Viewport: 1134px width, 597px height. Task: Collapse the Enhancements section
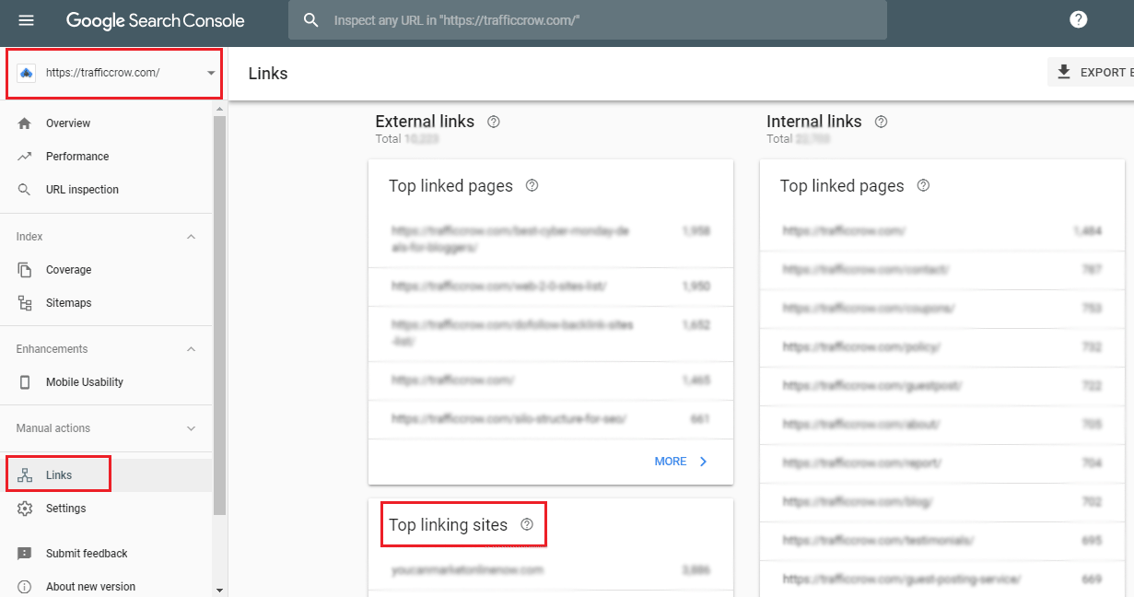192,349
